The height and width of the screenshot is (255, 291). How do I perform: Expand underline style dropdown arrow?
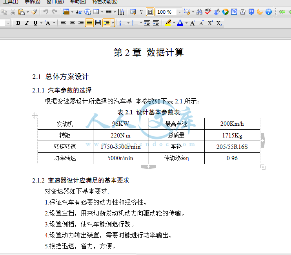click(42, 23)
